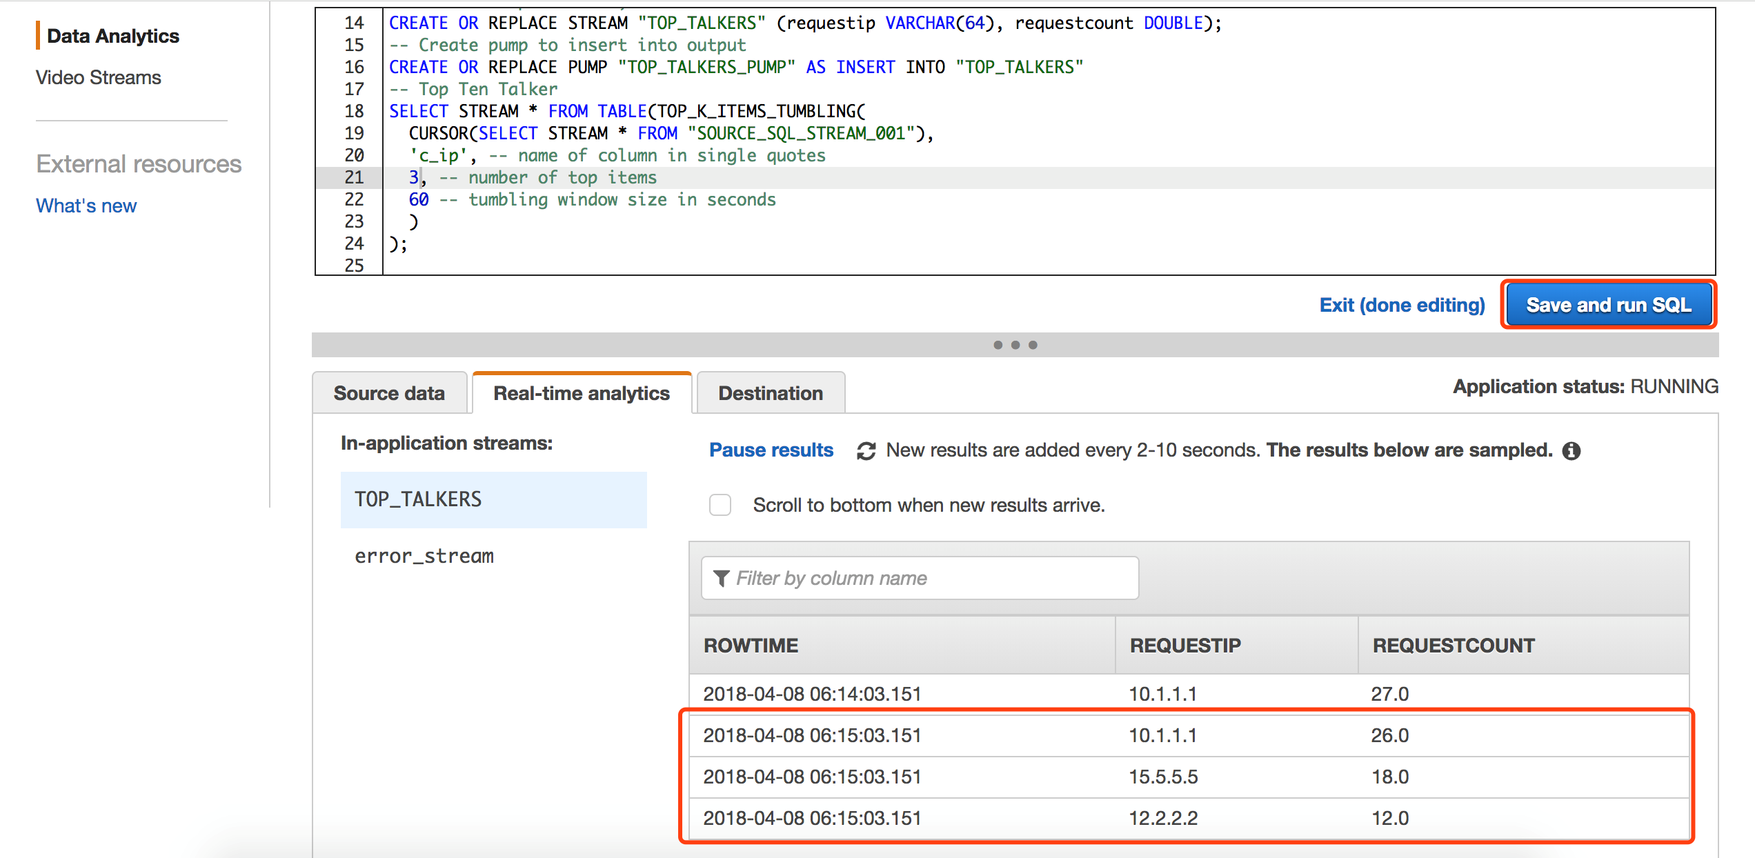Switch to the Source data tab
This screenshot has width=1755, height=858.
[389, 393]
